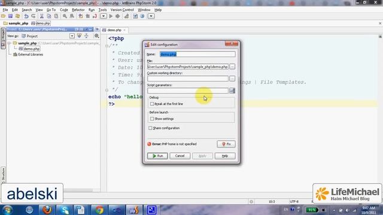Click the Run button in dialog
Image resolution: width=383 pixels, height=215 pixels.
click(x=157, y=156)
